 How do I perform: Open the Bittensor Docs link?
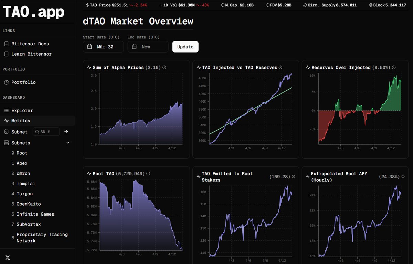click(x=30, y=44)
